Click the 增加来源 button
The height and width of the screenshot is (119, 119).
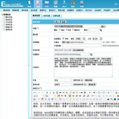(92, 84)
